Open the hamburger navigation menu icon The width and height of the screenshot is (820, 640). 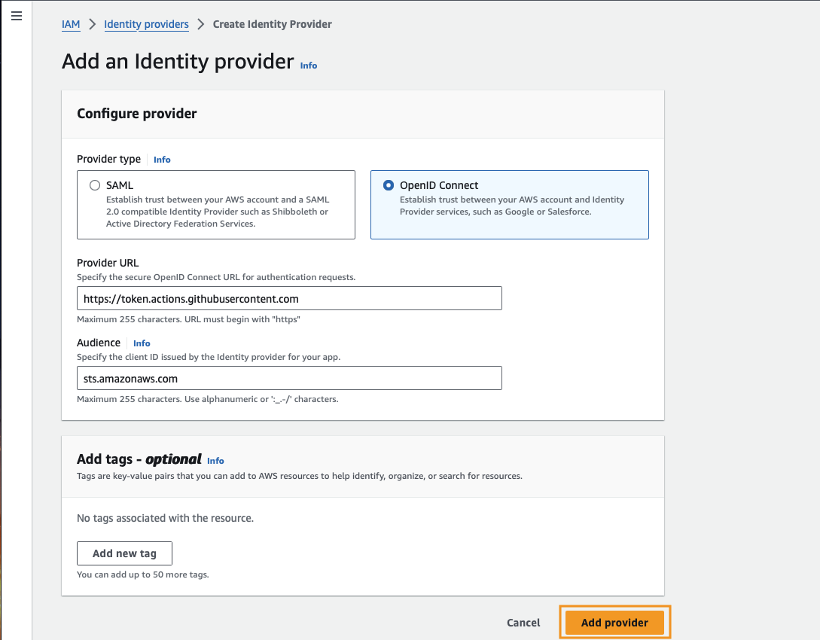click(17, 17)
